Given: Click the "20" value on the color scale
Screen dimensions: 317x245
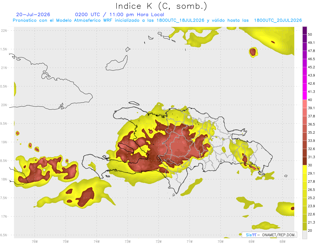Looking at the screenshot, I should point(310,231).
